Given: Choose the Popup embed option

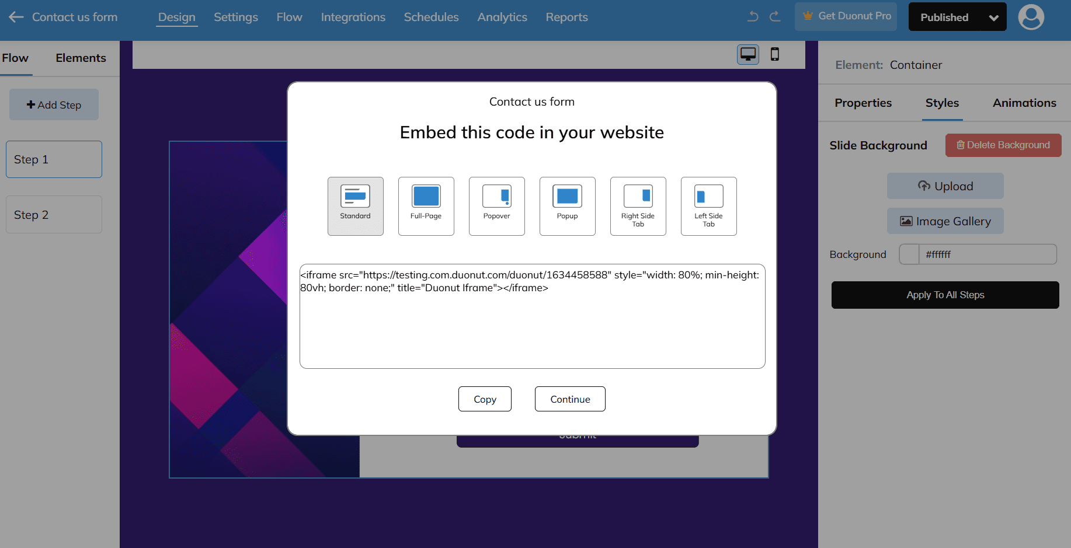Looking at the screenshot, I should tap(567, 206).
